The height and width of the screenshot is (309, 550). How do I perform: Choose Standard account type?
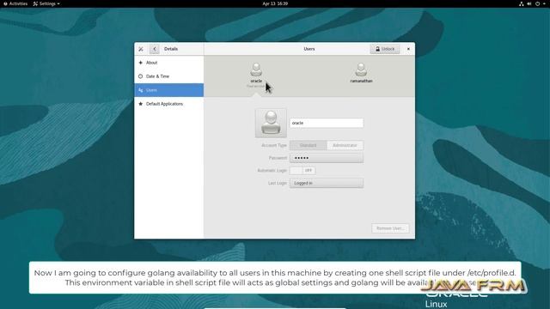308,145
